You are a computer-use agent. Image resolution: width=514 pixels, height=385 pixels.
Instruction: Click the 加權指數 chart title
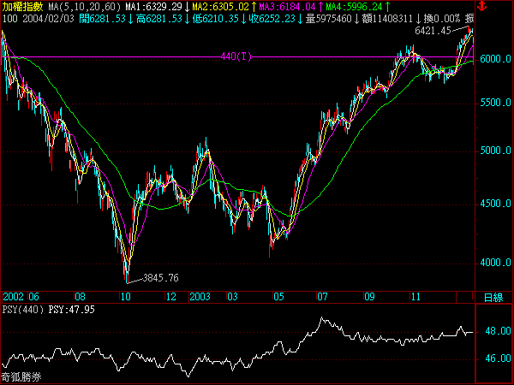22,7
